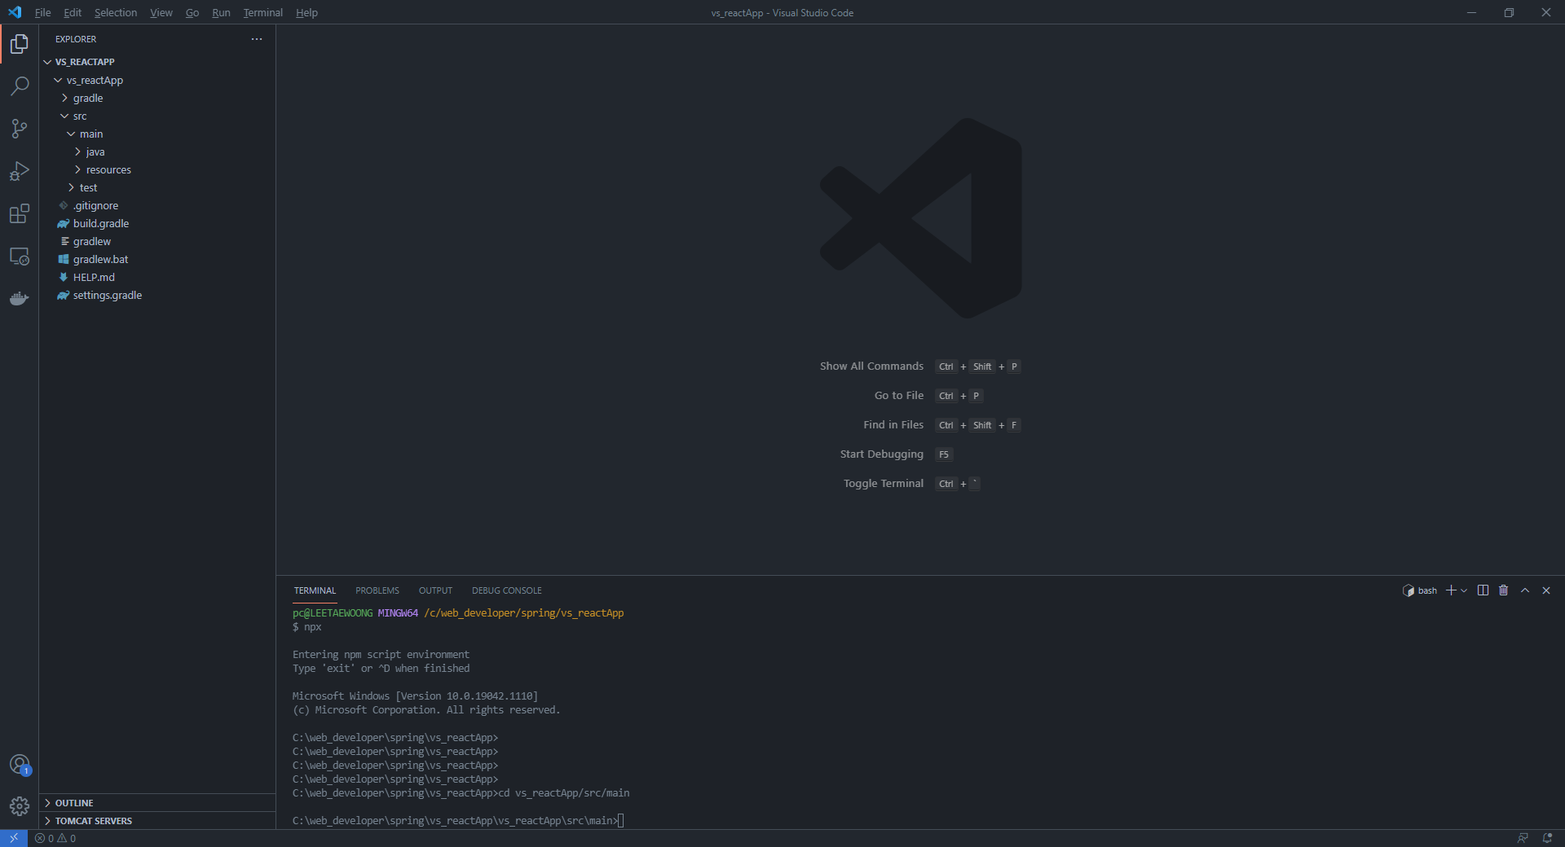Click the Show All Commands hint text

(x=871, y=366)
